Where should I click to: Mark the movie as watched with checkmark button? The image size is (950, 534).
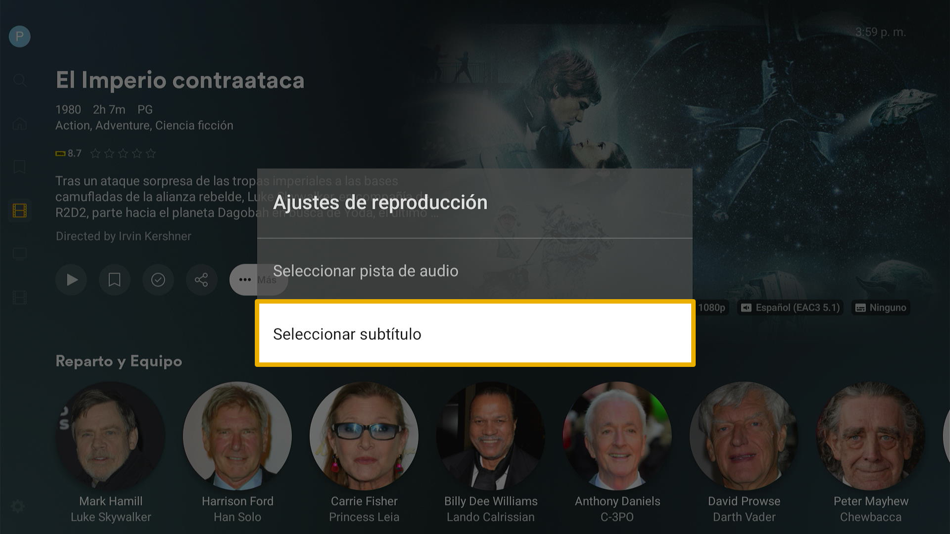point(158,280)
